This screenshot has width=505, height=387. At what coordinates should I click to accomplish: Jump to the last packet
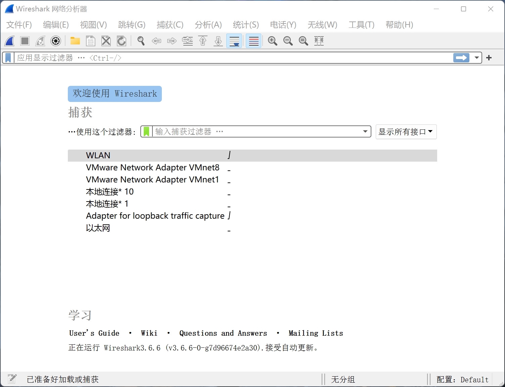218,41
